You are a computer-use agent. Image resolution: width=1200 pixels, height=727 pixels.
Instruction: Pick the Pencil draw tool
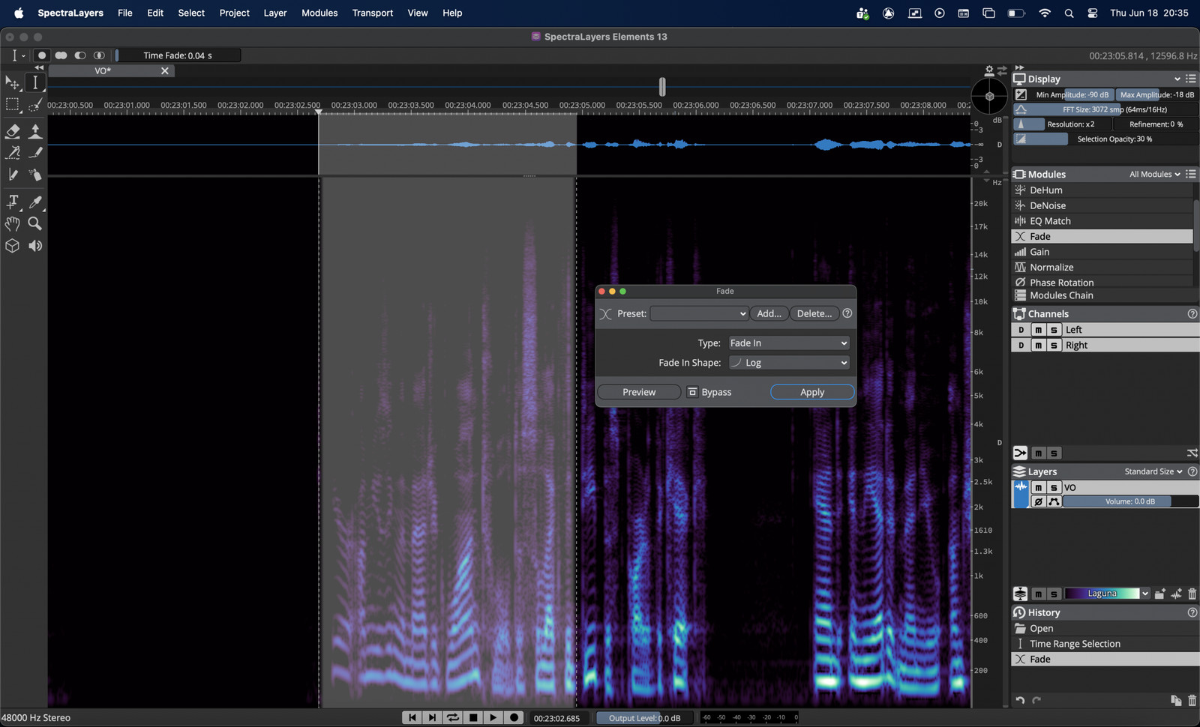pyautogui.click(x=12, y=175)
